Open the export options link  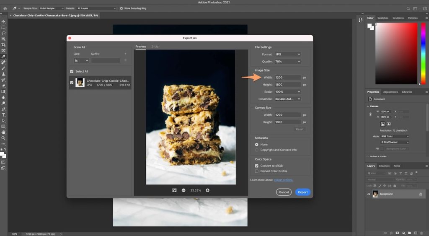point(284,180)
